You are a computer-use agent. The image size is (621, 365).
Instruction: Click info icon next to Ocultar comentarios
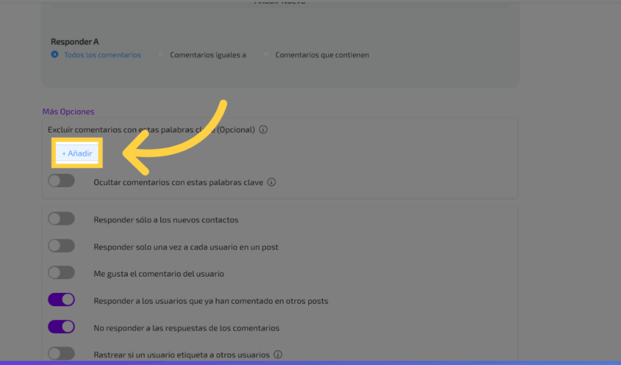(x=272, y=182)
